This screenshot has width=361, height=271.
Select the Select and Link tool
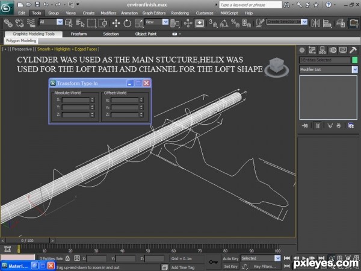(8, 23)
